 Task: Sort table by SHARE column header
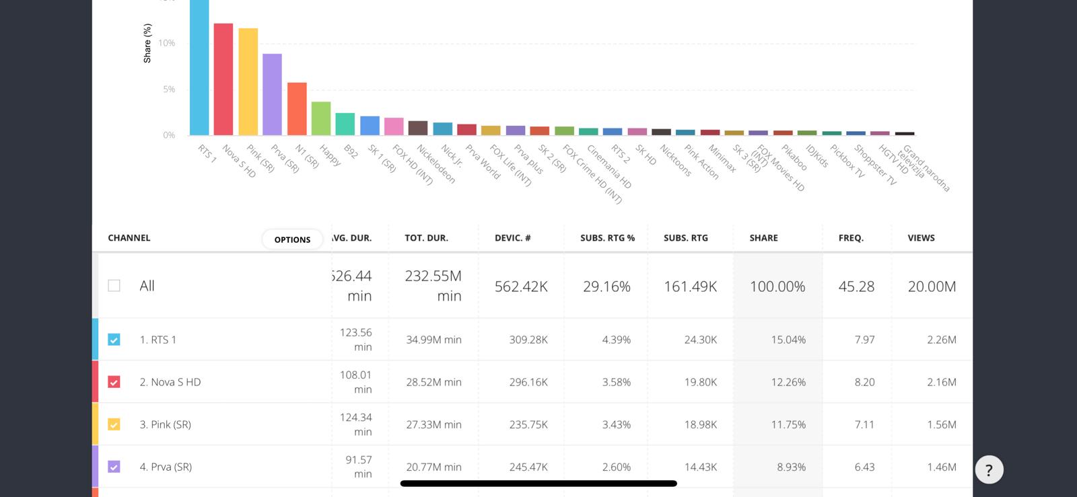pyautogui.click(x=763, y=238)
